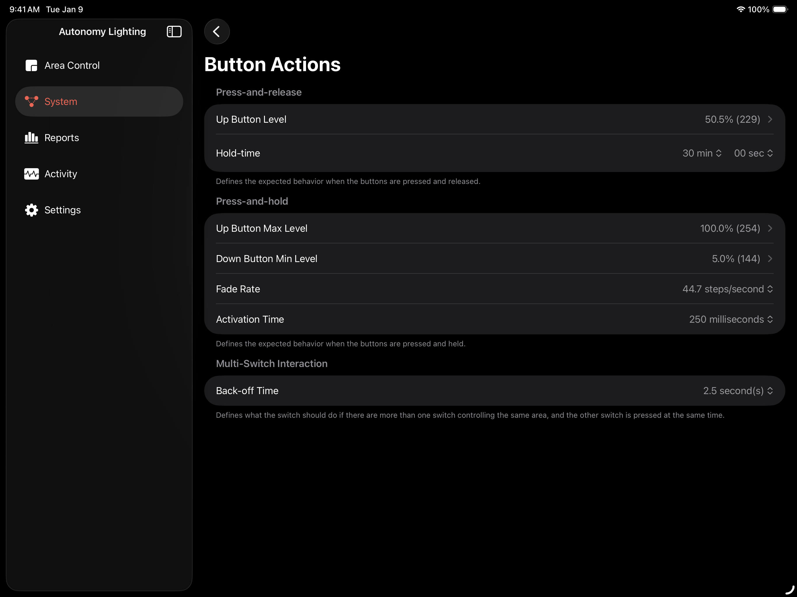Screen dimensions: 797x597
Task: Click the Hold-time label
Action: 238,153
